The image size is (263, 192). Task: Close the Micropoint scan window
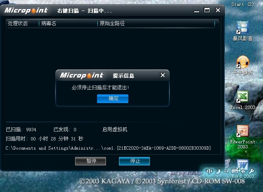pyautogui.click(x=217, y=10)
